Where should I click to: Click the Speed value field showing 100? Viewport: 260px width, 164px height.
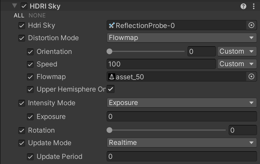pyautogui.click(x=161, y=64)
